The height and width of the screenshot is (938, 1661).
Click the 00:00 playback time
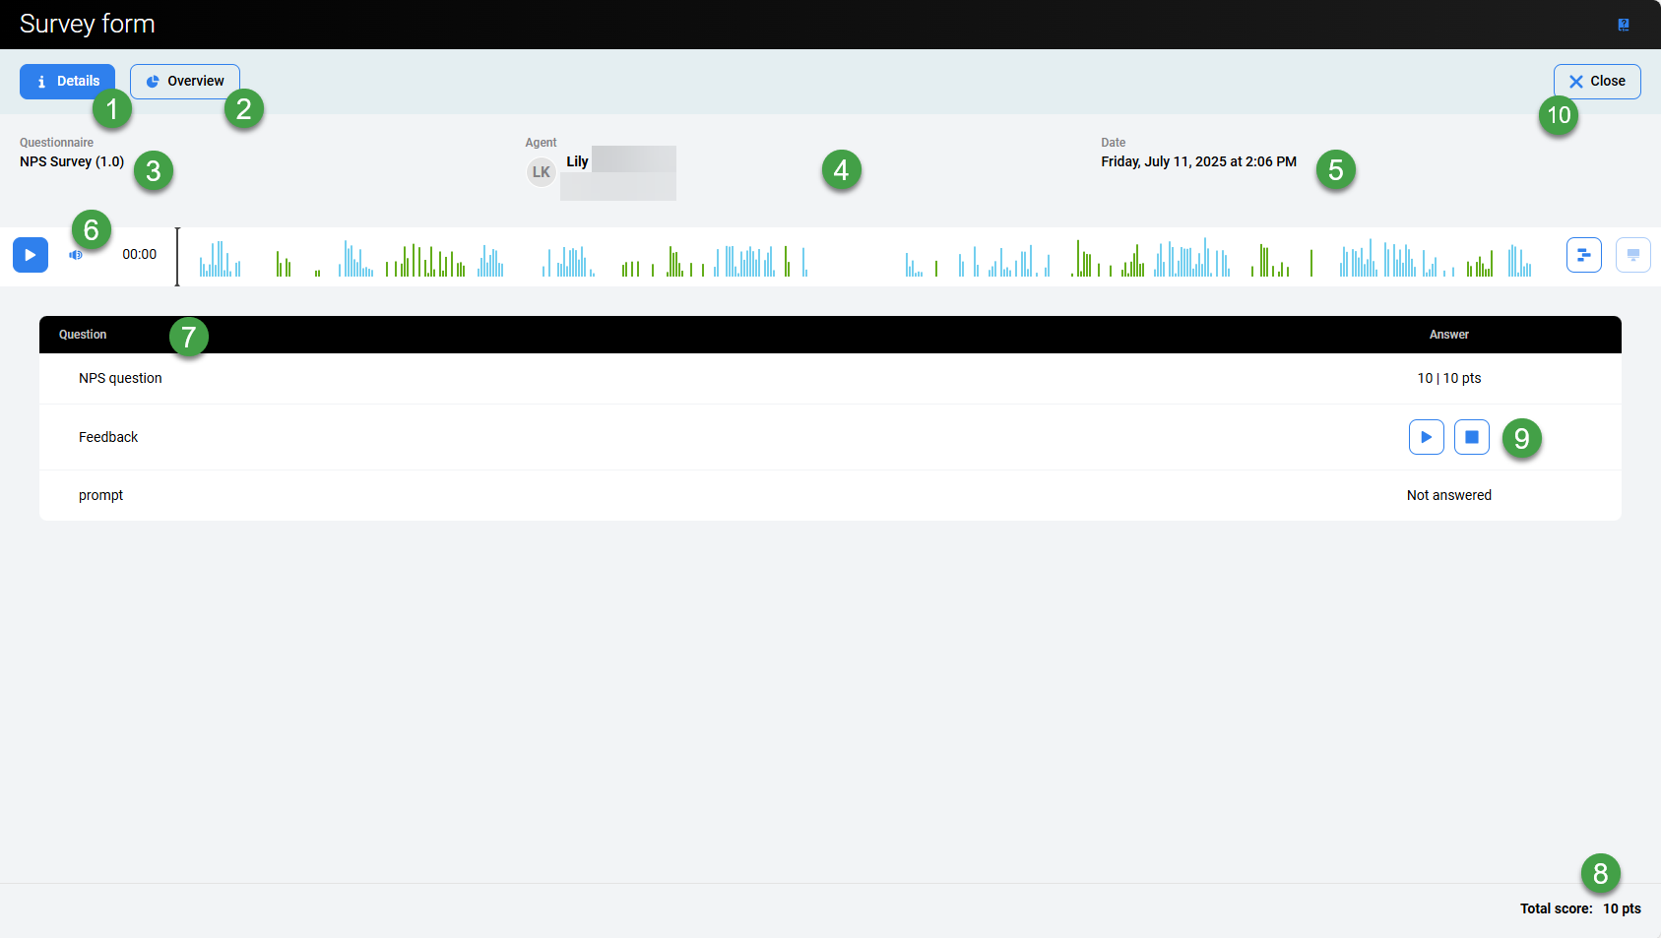coord(139,255)
